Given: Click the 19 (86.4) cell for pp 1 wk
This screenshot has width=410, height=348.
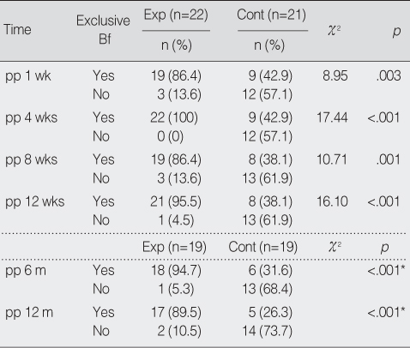Looking at the screenshot, I should click(x=176, y=76).
